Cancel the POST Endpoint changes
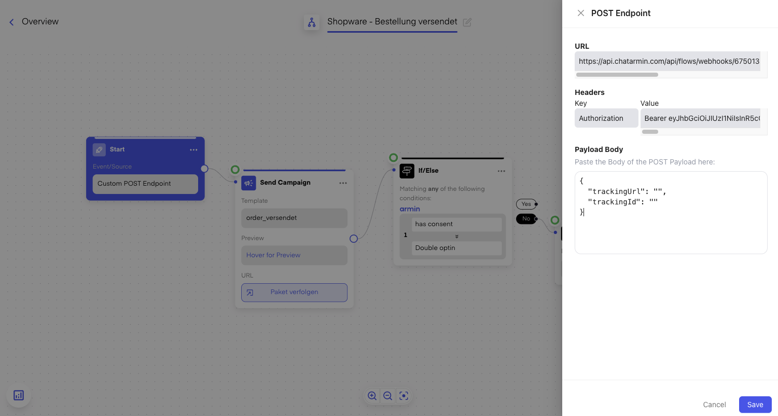Viewport: 778px width, 416px height. pyautogui.click(x=714, y=405)
